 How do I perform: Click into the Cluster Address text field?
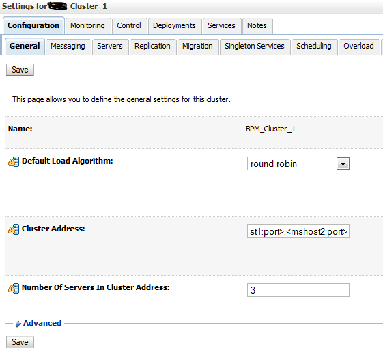298,231
